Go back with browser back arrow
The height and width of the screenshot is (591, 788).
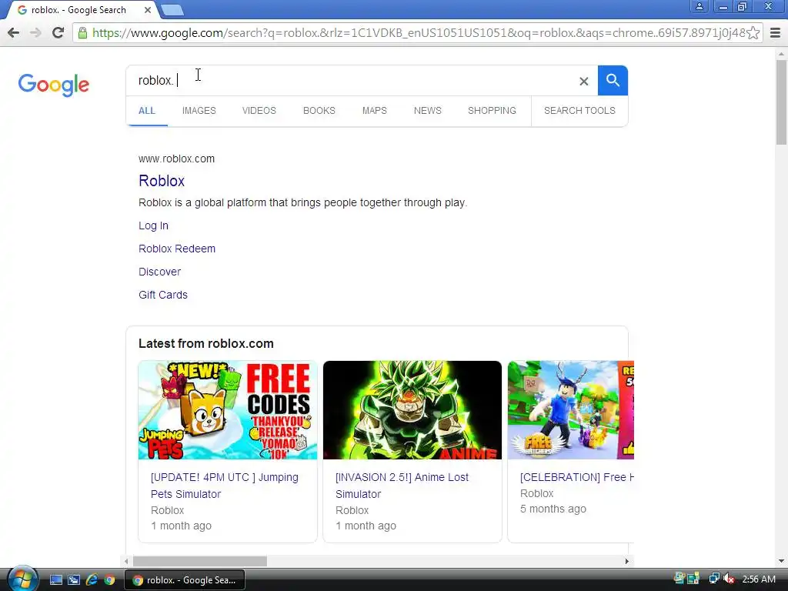coord(14,33)
